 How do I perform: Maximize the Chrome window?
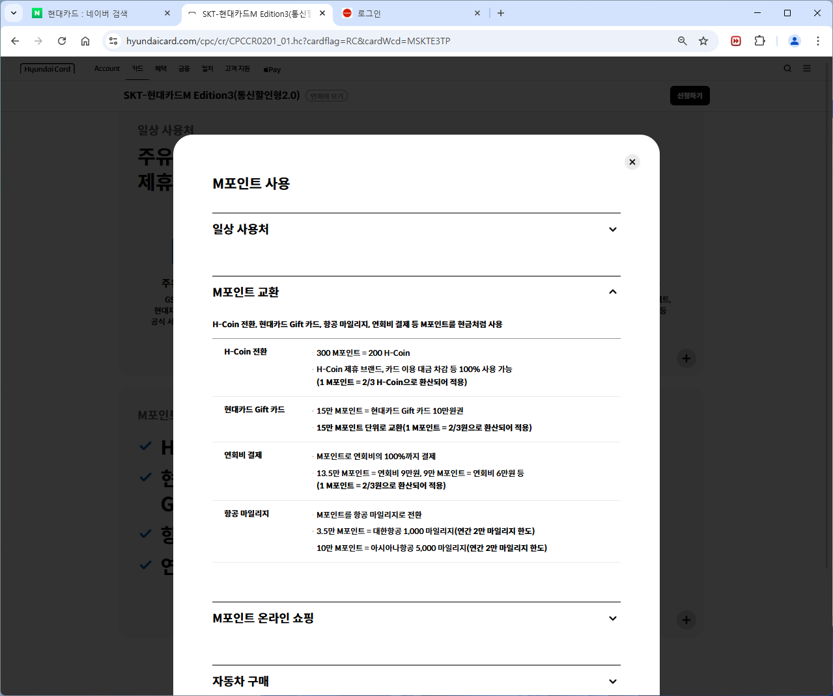(x=787, y=13)
